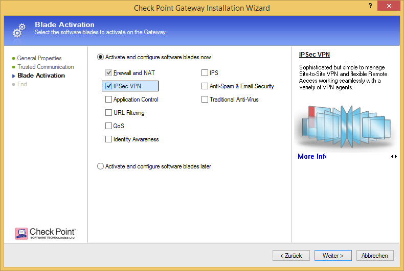The height and width of the screenshot is (271, 404).
Task: Turn on the QoS checkbox
Action: [109, 126]
